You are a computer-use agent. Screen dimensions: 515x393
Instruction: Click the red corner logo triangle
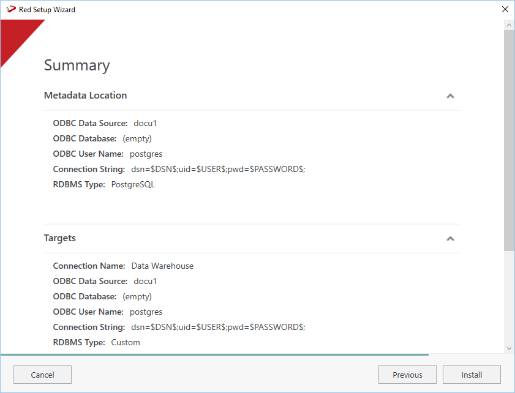[15, 37]
